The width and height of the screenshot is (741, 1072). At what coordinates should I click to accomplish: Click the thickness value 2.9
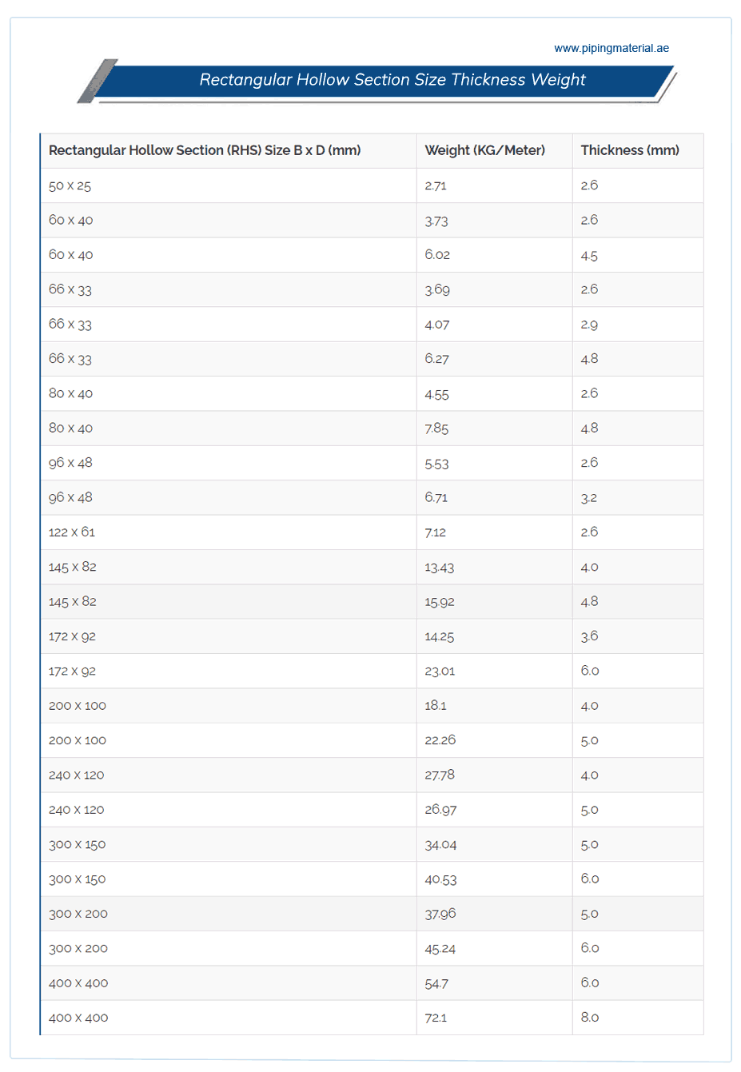coord(589,325)
